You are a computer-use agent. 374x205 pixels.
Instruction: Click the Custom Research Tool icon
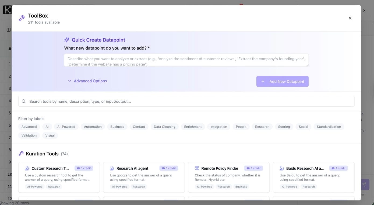pyautogui.click(x=27, y=168)
